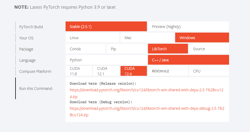Select Source as the package
Viewport: 250px width, 132px height.
[209, 49]
